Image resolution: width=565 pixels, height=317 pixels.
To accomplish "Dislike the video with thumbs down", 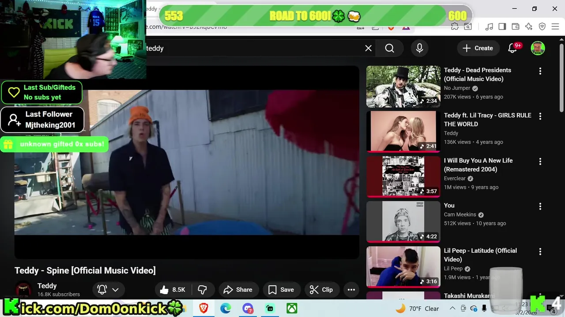I will [x=203, y=290].
